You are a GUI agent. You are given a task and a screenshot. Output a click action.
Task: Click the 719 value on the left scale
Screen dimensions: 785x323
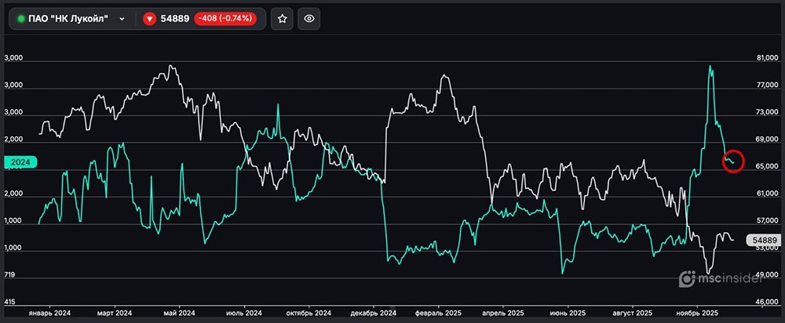pyautogui.click(x=11, y=276)
